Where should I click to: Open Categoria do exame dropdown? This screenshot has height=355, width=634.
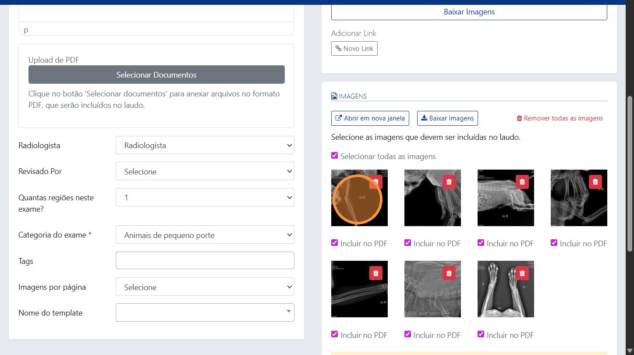tap(205, 235)
